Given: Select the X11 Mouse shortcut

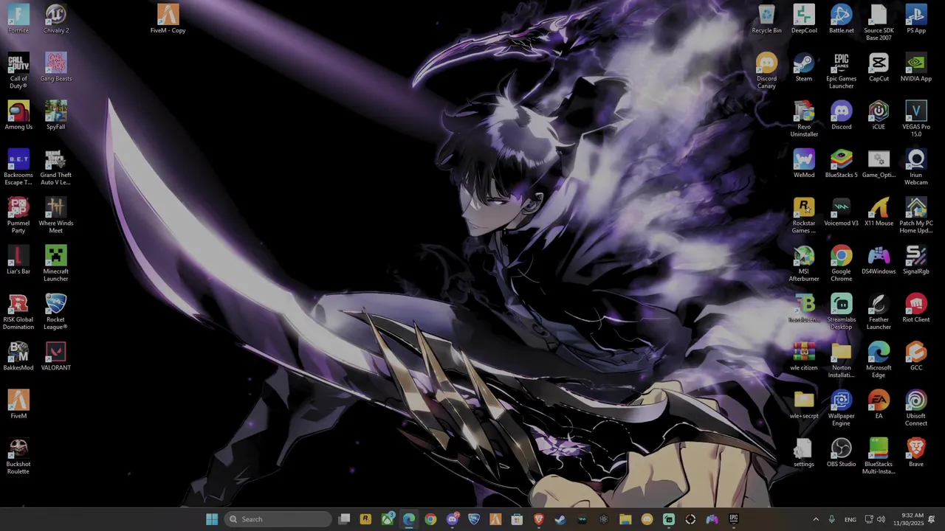Looking at the screenshot, I should pyautogui.click(x=879, y=212).
